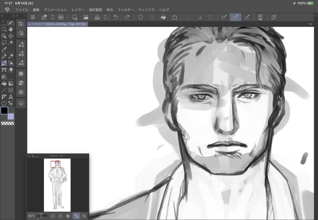The width and height of the screenshot is (318, 220).
Task: Open the Material starred folder palette
Action: coord(21,24)
